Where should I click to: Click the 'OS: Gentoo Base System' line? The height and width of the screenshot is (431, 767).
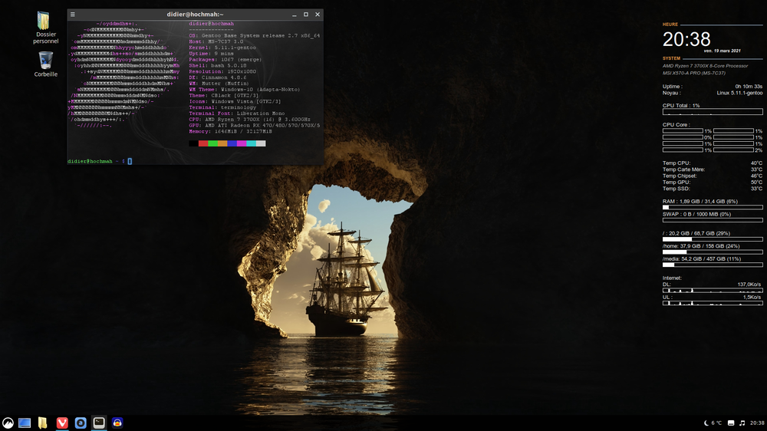click(x=255, y=36)
